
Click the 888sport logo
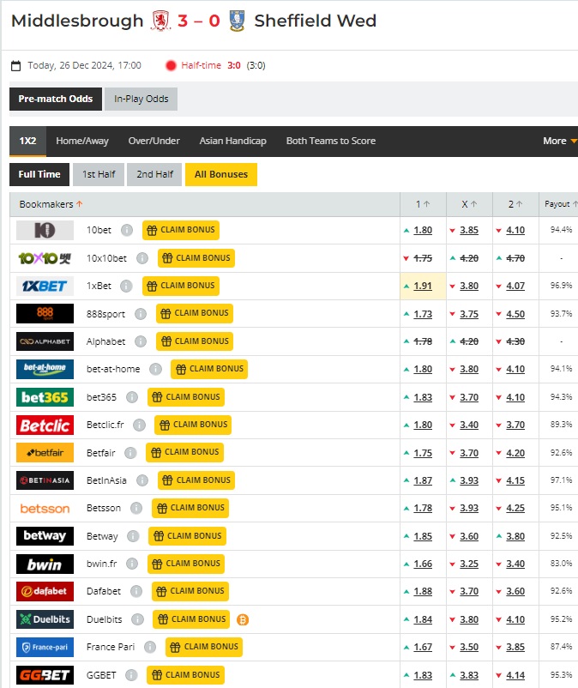tap(45, 314)
